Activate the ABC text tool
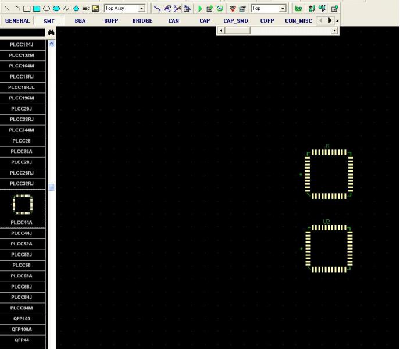 pos(86,9)
